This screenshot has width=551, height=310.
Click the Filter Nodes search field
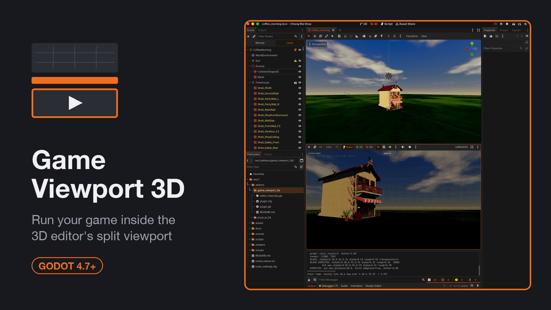(x=278, y=36)
